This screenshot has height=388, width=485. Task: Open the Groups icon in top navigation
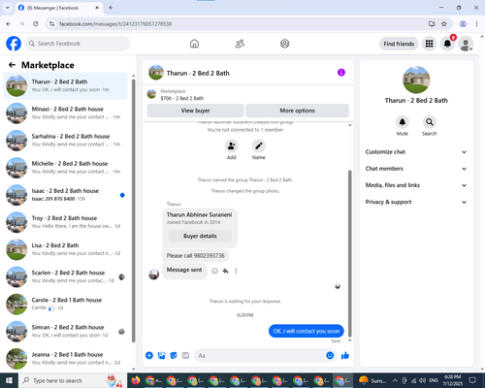pyautogui.click(x=285, y=44)
